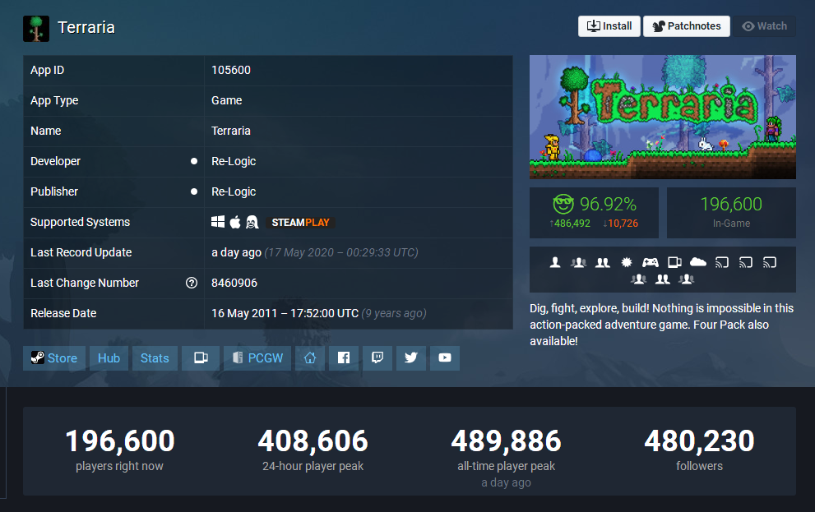This screenshot has height=512, width=815.
Task: Click the trading cards link button
Action: tap(201, 357)
